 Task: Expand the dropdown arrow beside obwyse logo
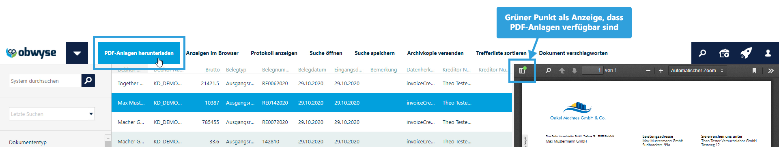click(77, 53)
